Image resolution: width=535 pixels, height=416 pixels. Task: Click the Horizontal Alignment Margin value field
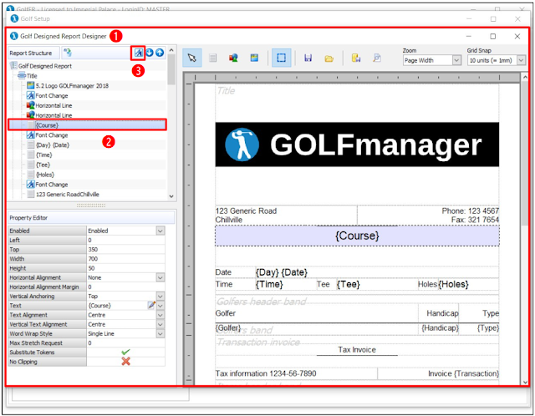[125, 287]
